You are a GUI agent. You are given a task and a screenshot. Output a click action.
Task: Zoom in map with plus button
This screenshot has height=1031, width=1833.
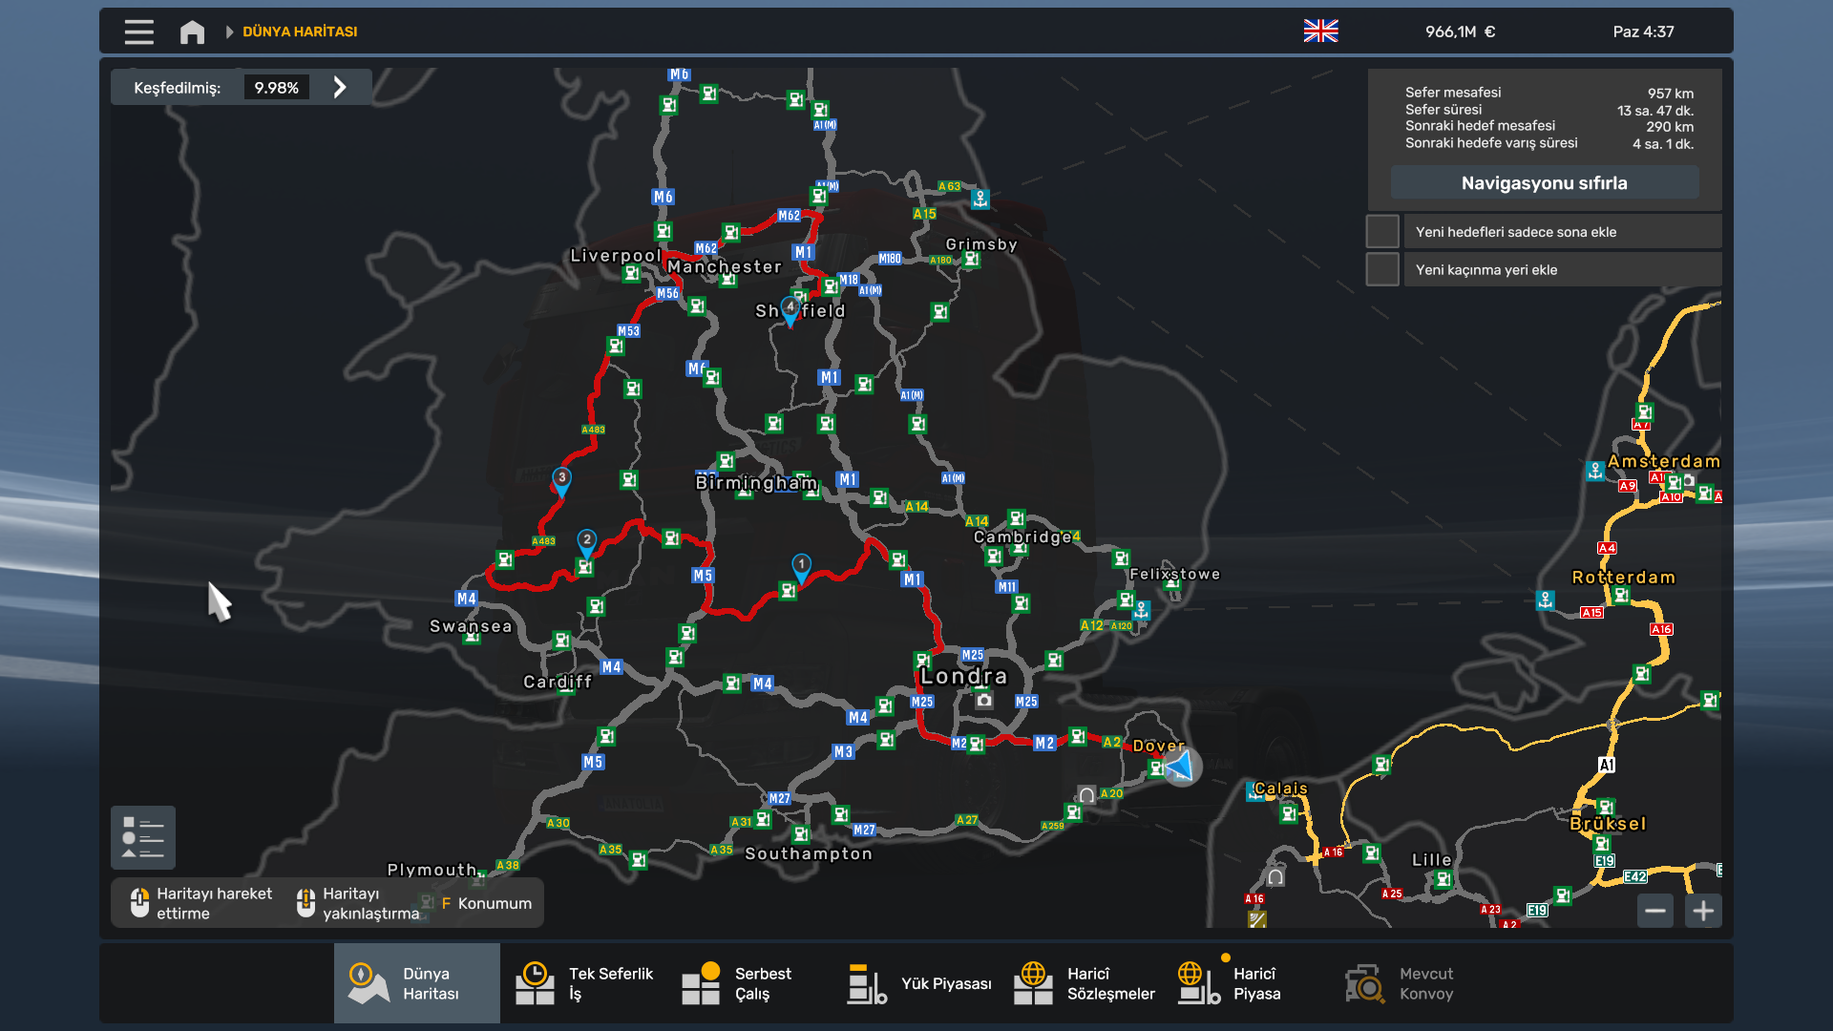(x=1703, y=911)
